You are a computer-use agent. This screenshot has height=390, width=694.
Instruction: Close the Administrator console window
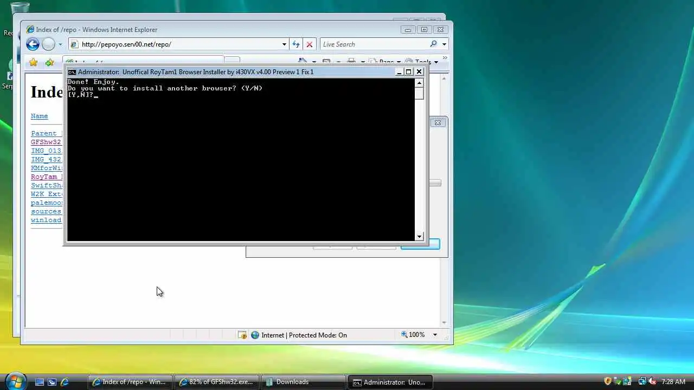click(x=419, y=71)
